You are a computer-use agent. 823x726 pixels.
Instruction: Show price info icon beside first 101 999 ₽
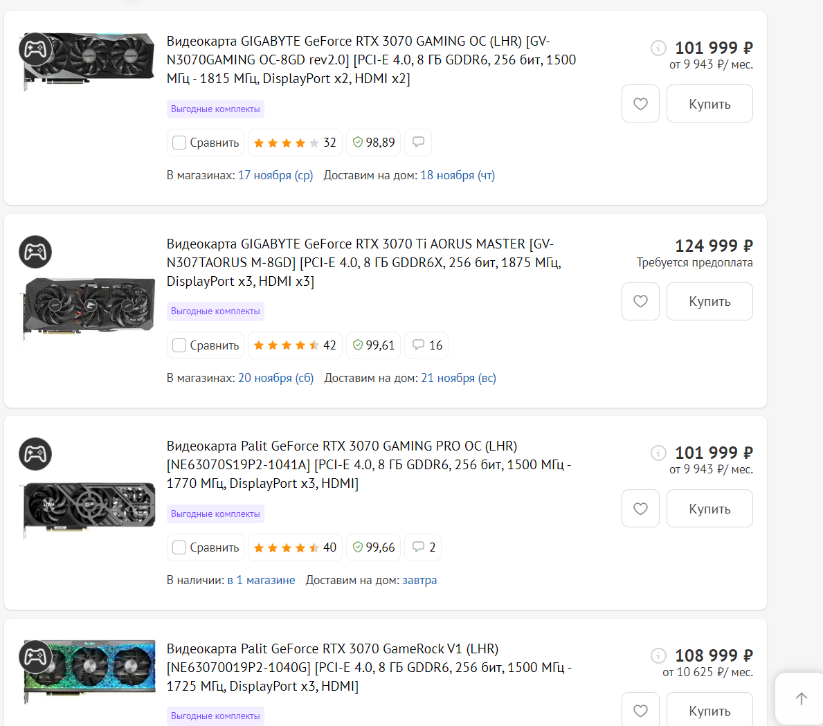pos(658,48)
